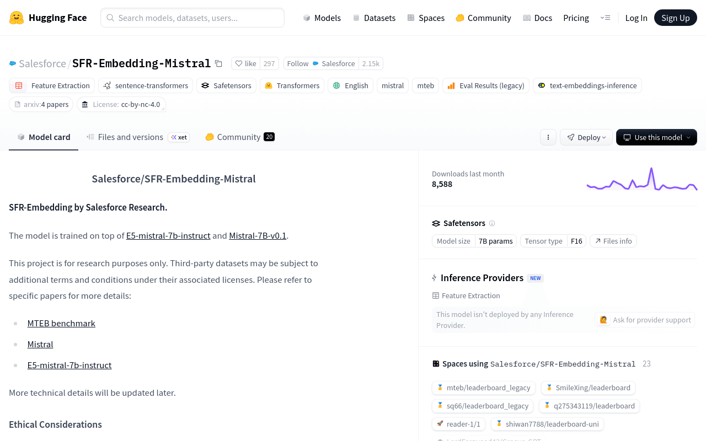Image resolution: width=706 pixels, height=441 pixels.
Task: Open Spaces in the top navigation
Action: [x=426, y=18]
